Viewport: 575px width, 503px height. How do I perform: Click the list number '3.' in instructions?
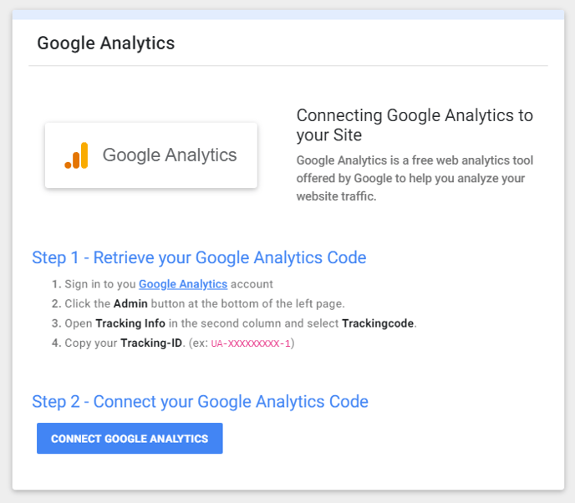click(57, 323)
